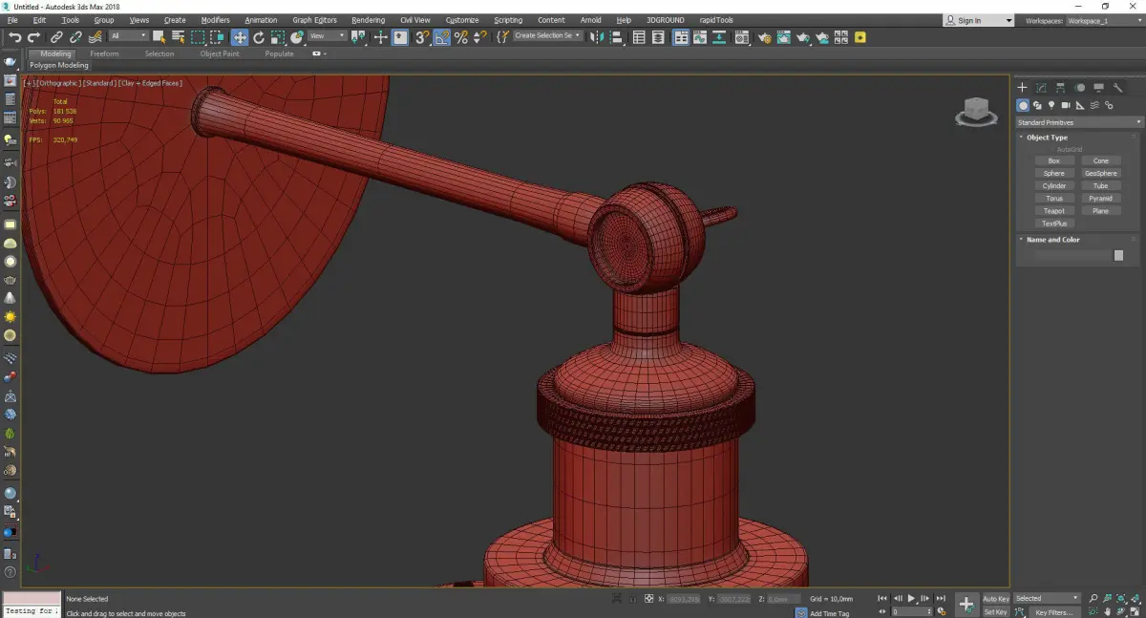Click the Undo arrow in main toolbar

14,37
